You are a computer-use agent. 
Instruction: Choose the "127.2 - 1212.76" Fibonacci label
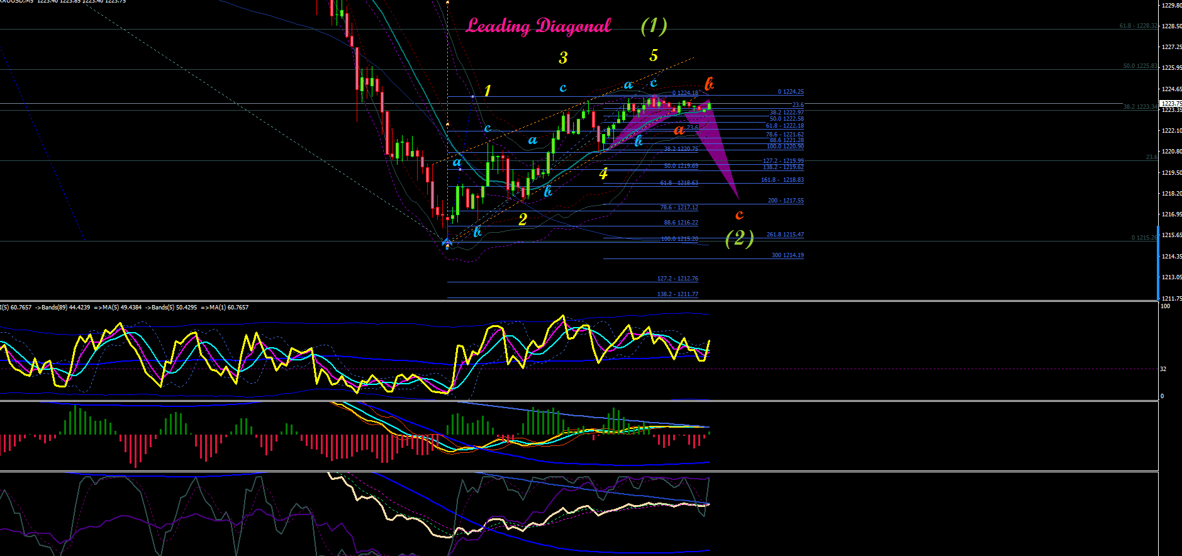click(x=677, y=279)
